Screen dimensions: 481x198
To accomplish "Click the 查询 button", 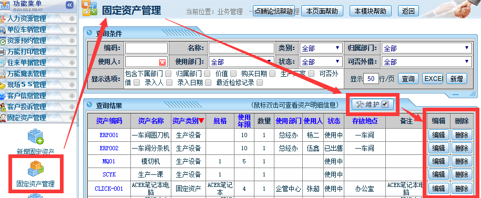I will (x=408, y=79).
